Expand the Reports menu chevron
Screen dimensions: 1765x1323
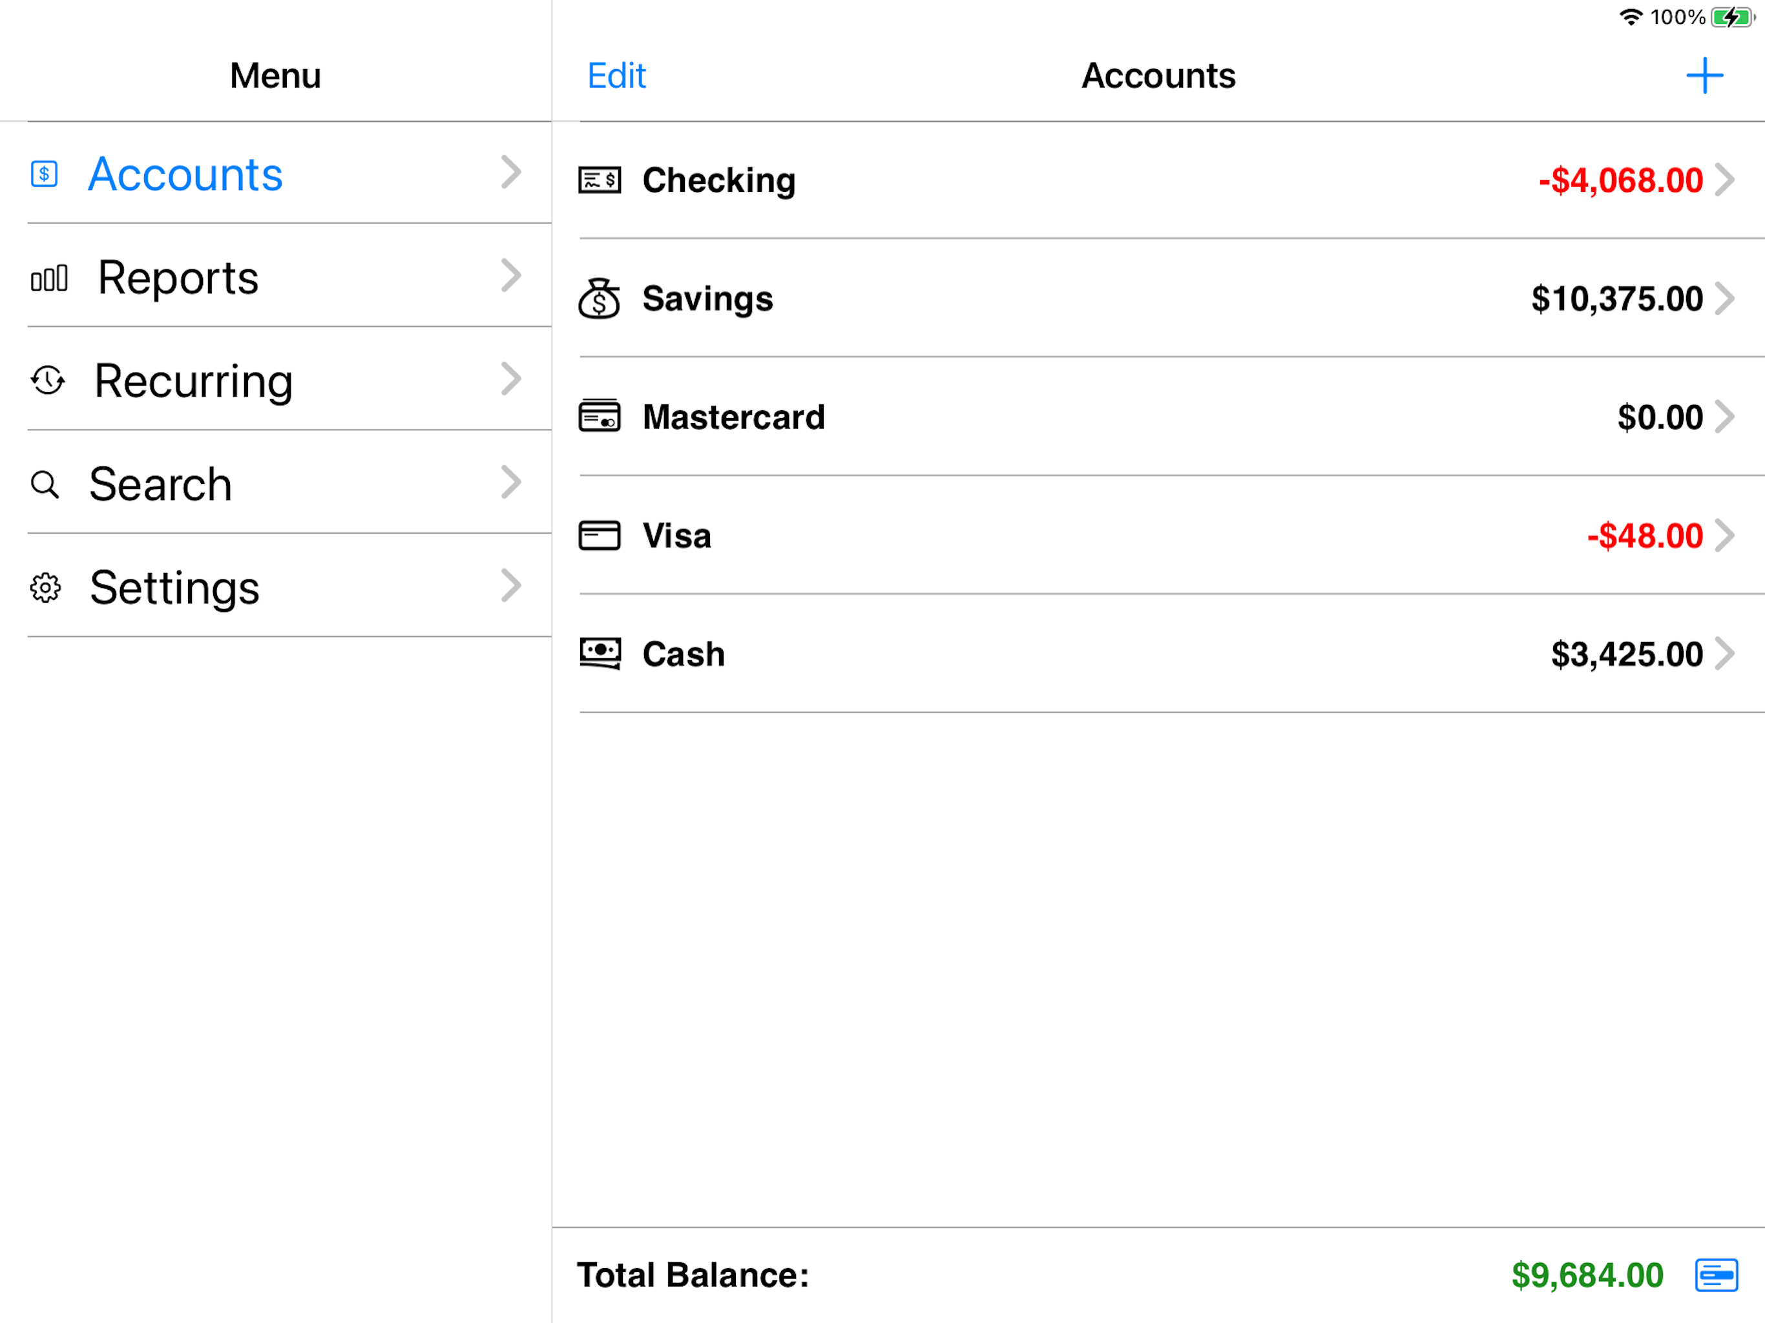(512, 275)
